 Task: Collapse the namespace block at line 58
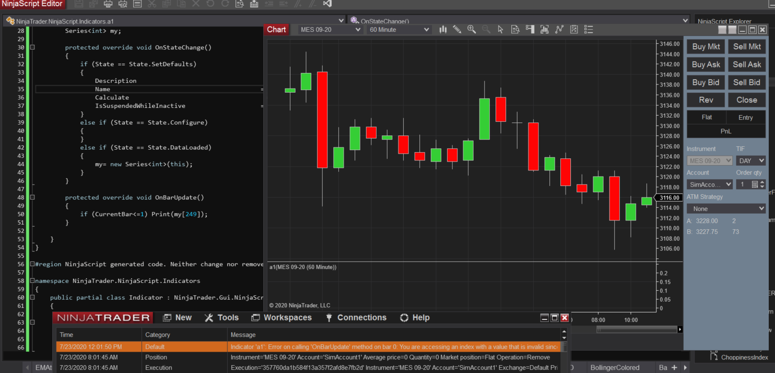pos(32,281)
